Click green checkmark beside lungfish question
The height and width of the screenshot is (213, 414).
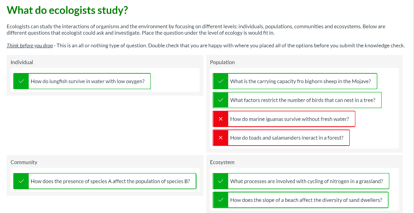(x=21, y=81)
